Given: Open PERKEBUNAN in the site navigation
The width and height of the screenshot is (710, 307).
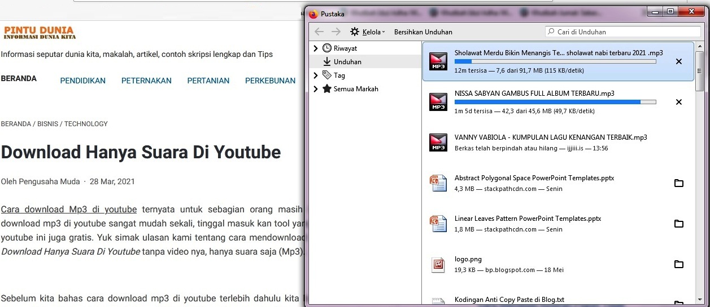Looking at the screenshot, I should 271,81.
